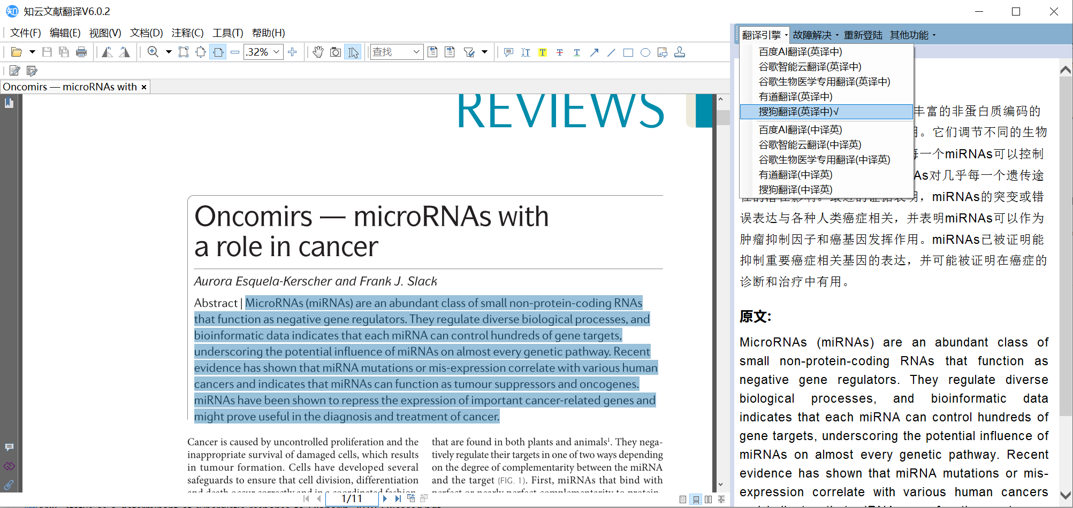Click the find next page icon
1073x508 pixels.
(450, 52)
